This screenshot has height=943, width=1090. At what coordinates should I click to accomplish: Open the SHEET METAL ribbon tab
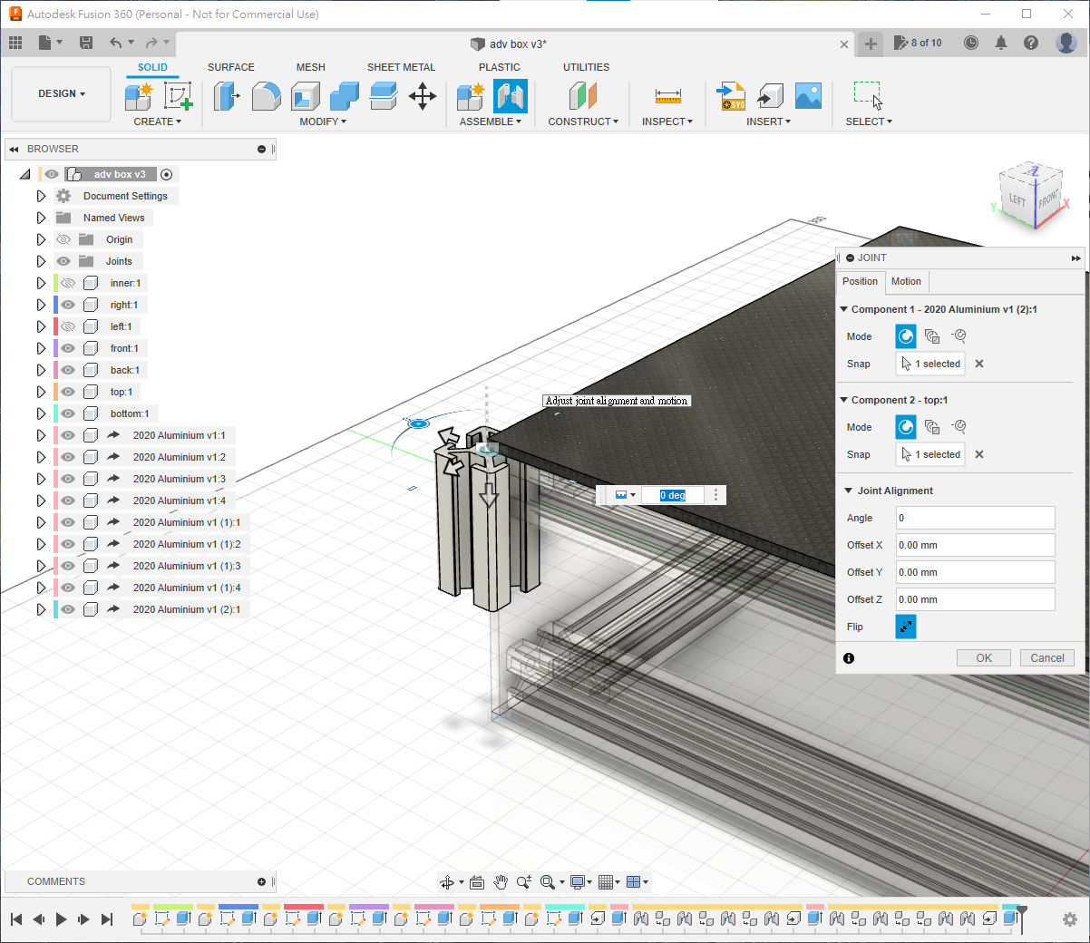[401, 67]
